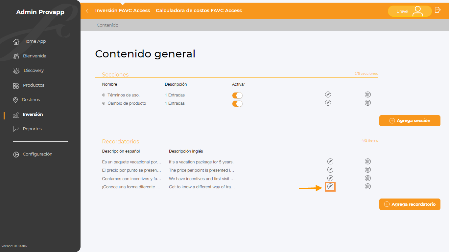Open the Reportes page
Image resolution: width=449 pixels, height=252 pixels.
[x=27, y=129]
